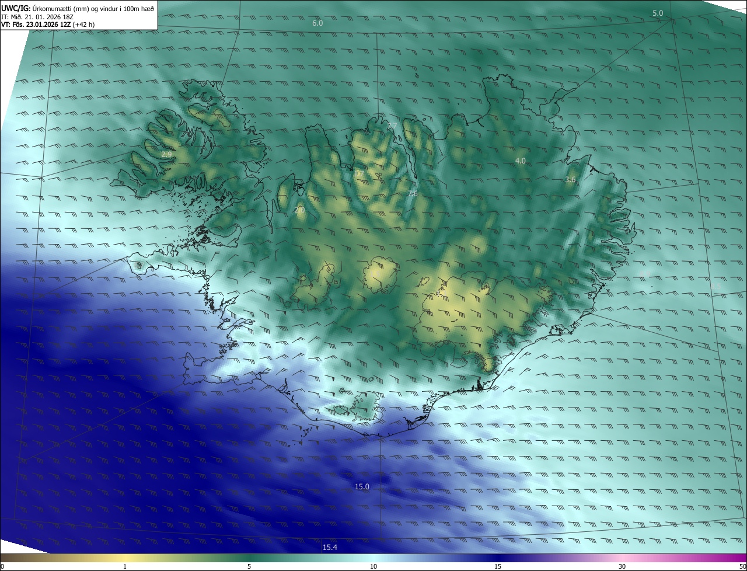
Task: Click the 15.0 value label over the sea
Action: [362, 486]
